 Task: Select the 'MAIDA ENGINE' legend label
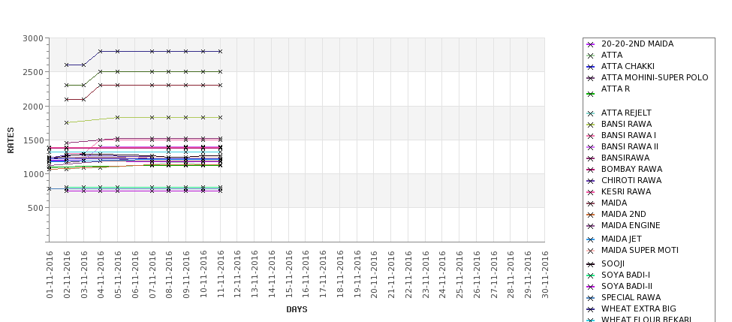click(x=631, y=225)
